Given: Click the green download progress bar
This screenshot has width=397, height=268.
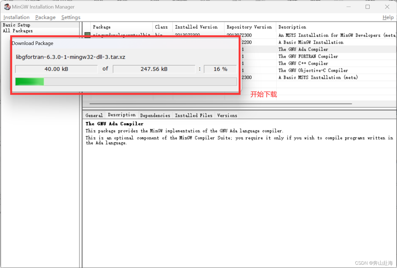Looking at the screenshot, I should click(x=126, y=82).
